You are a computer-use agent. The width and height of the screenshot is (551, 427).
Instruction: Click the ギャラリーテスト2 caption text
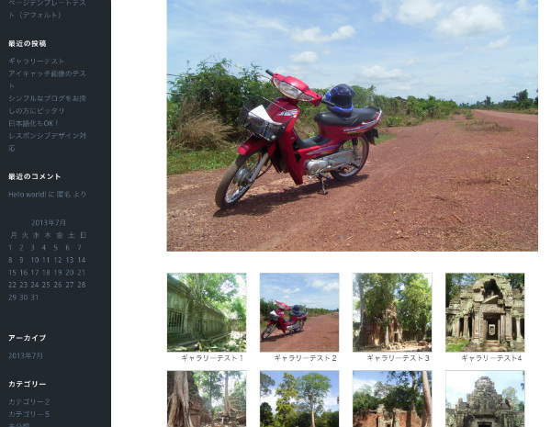305,358
